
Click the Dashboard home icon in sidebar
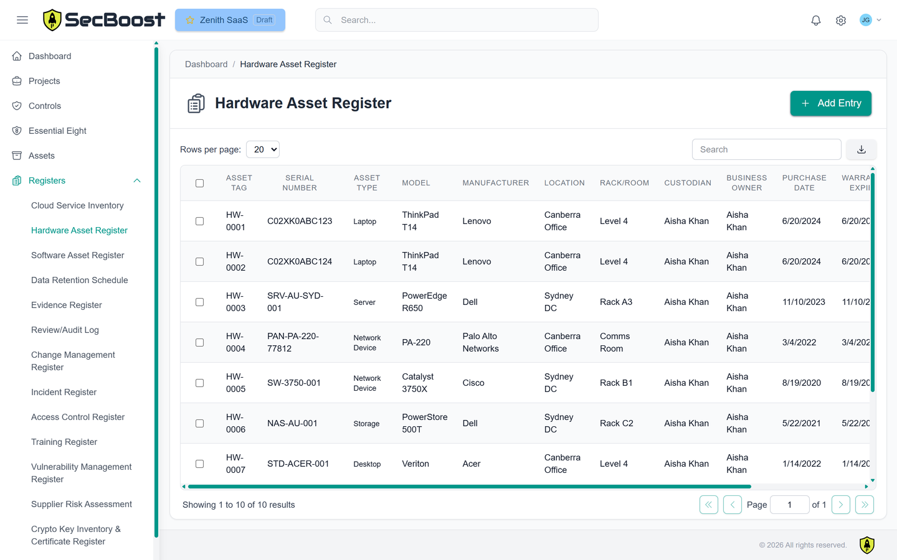tap(16, 55)
